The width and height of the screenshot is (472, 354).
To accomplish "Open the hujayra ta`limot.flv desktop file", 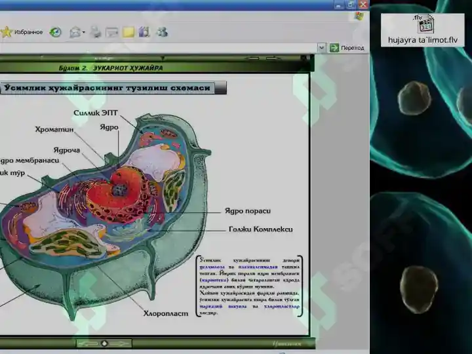I will click(x=423, y=30).
